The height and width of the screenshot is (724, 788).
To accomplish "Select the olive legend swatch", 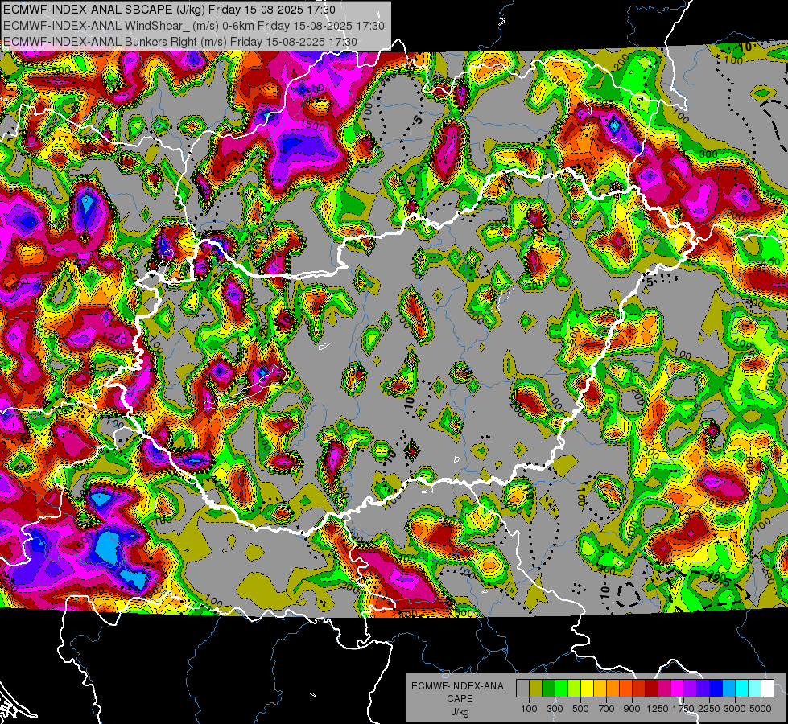I will pyautogui.click(x=536, y=689).
